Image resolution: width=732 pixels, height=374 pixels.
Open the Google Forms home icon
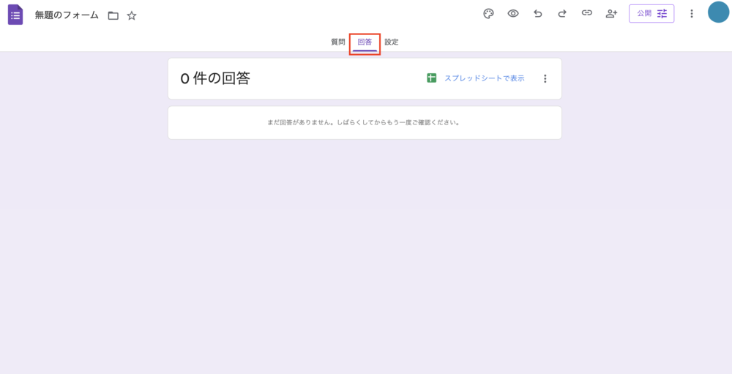[15, 15]
